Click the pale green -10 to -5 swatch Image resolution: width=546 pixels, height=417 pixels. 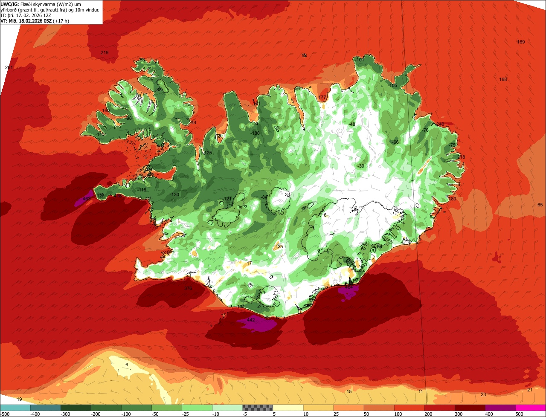(x=227, y=408)
